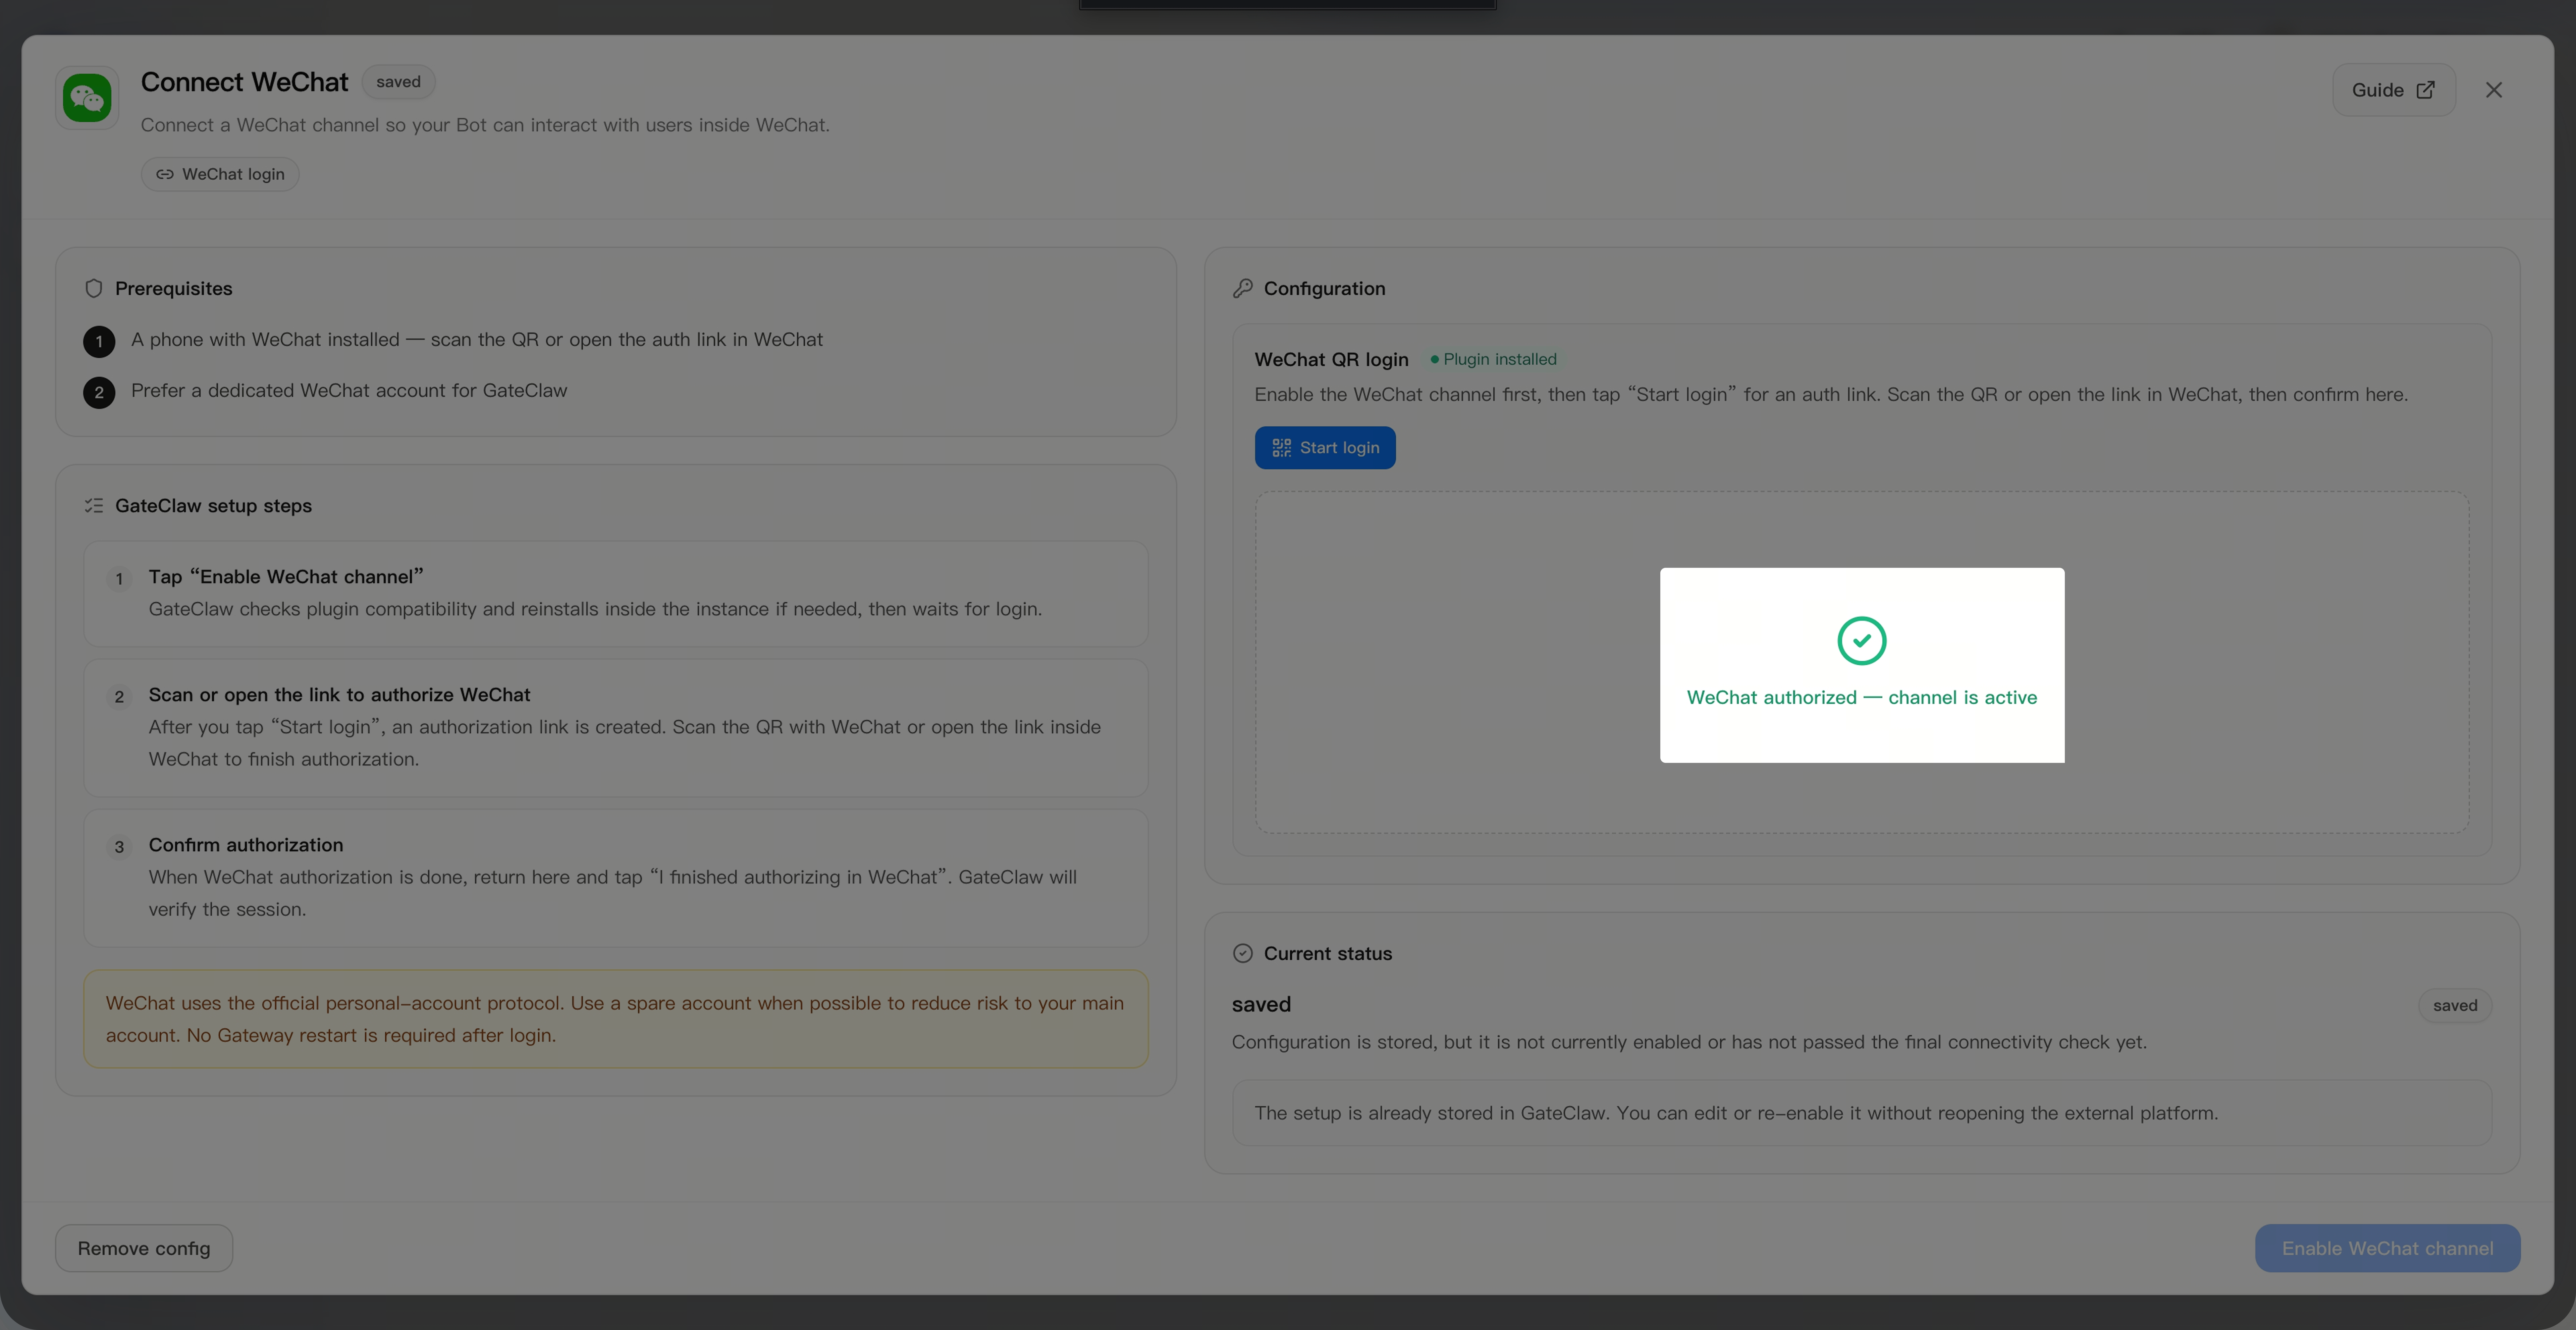This screenshot has height=1330, width=2576.
Task: Click the Remove config button
Action: pos(144,1248)
